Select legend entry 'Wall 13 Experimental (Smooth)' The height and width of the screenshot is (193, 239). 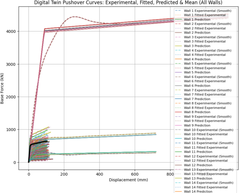204,170
